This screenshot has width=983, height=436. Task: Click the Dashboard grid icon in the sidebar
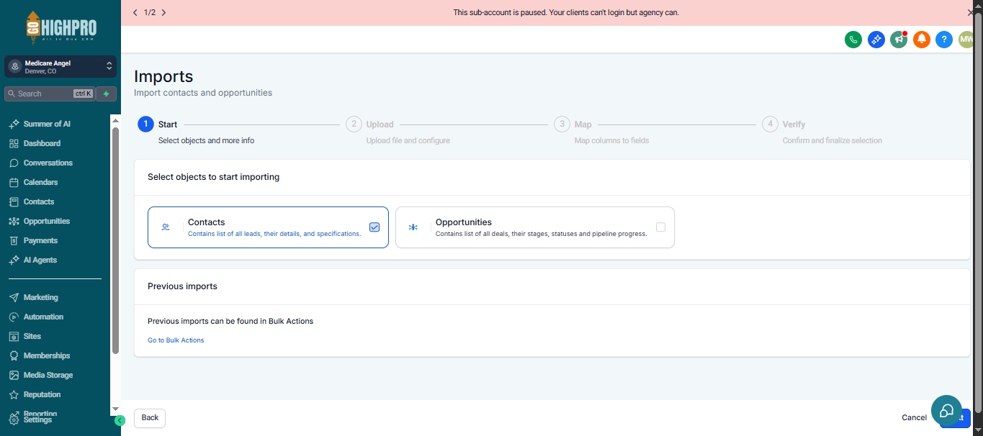(x=14, y=143)
